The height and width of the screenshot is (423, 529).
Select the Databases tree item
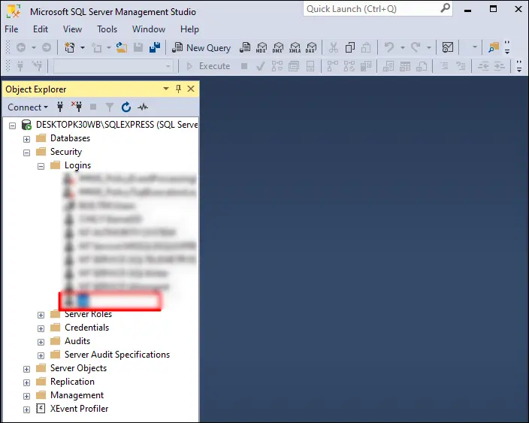coord(70,138)
